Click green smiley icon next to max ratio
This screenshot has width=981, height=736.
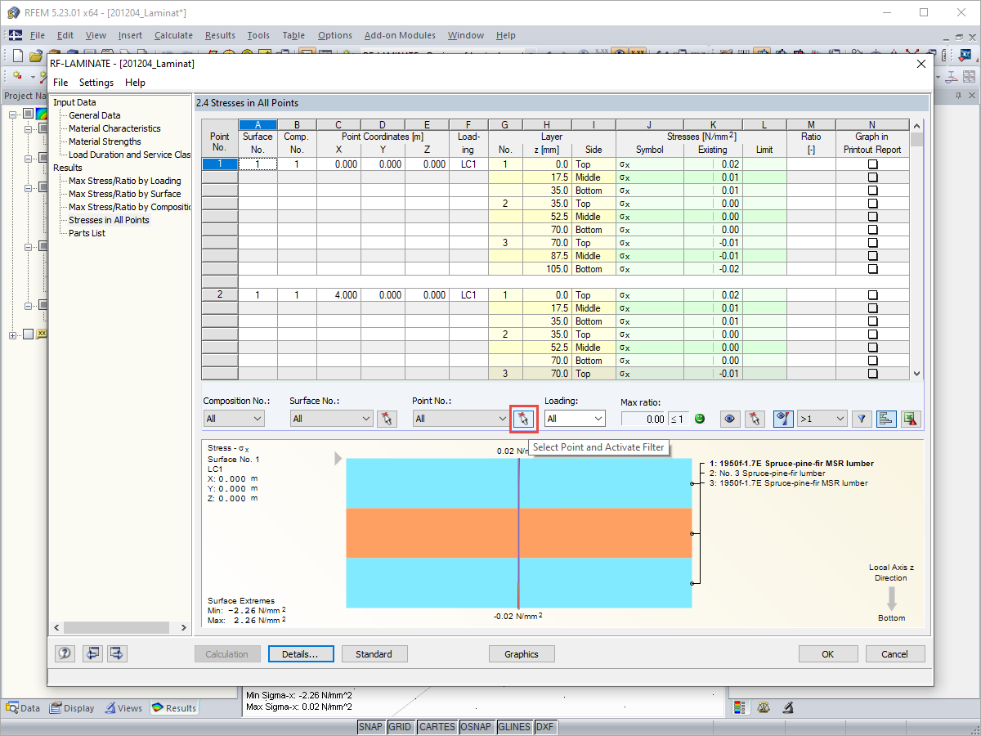click(x=700, y=419)
